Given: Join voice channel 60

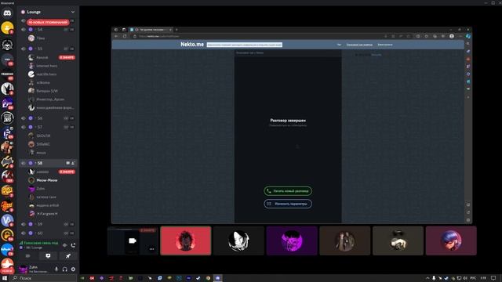Looking at the screenshot, I should tap(48, 233).
